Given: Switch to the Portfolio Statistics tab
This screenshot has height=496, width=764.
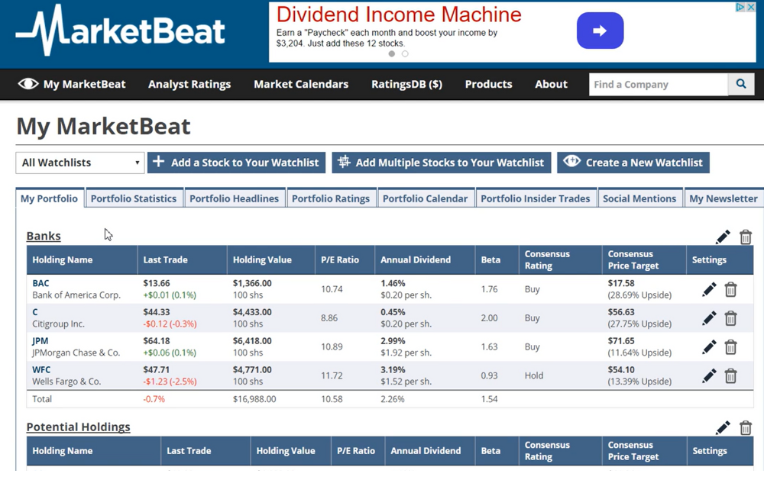Looking at the screenshot, I should [134, 198].
